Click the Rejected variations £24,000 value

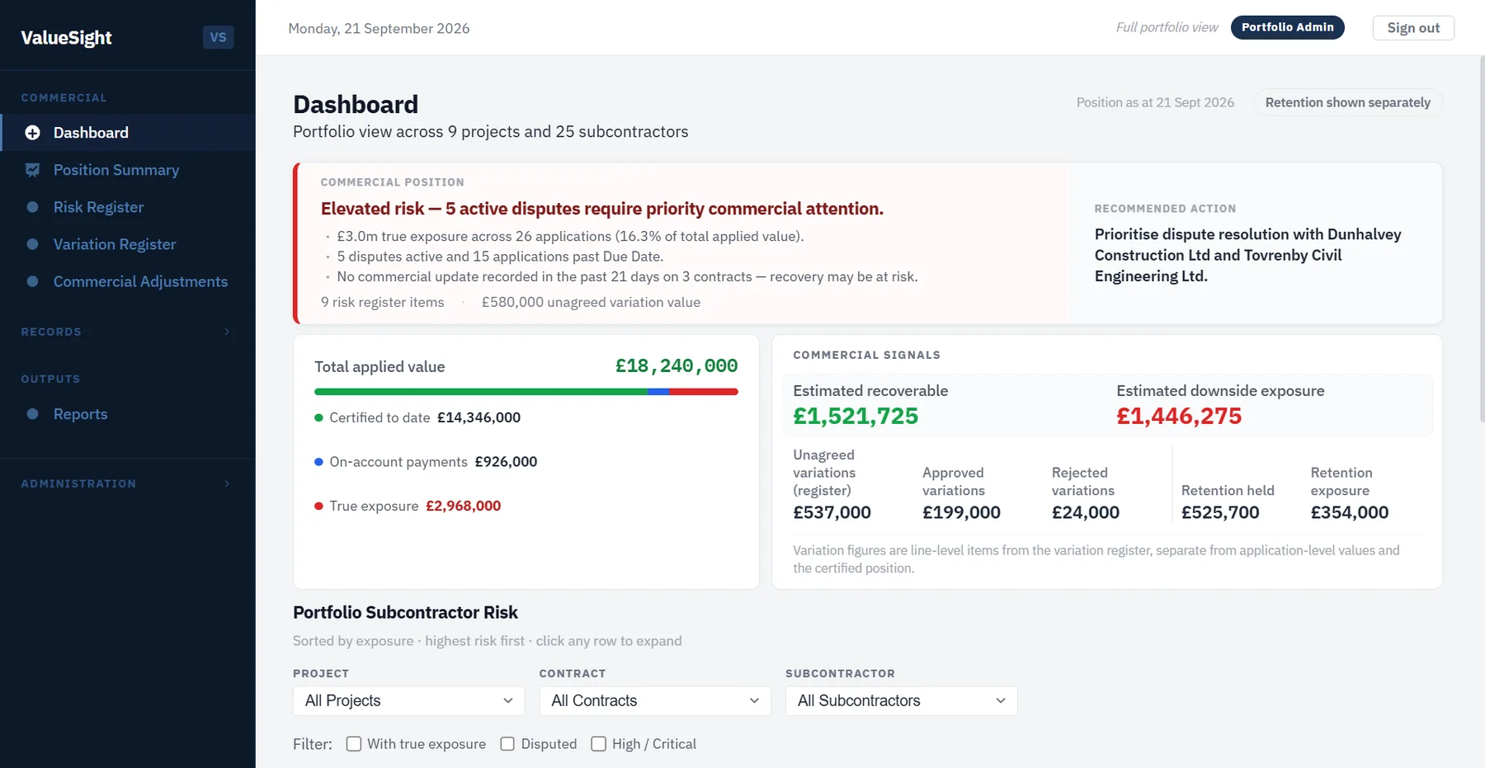[x=1086, y=512]
